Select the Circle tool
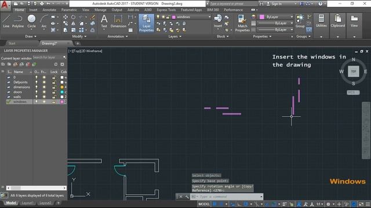This screenshot has height=208, width=371. (31, 21)
